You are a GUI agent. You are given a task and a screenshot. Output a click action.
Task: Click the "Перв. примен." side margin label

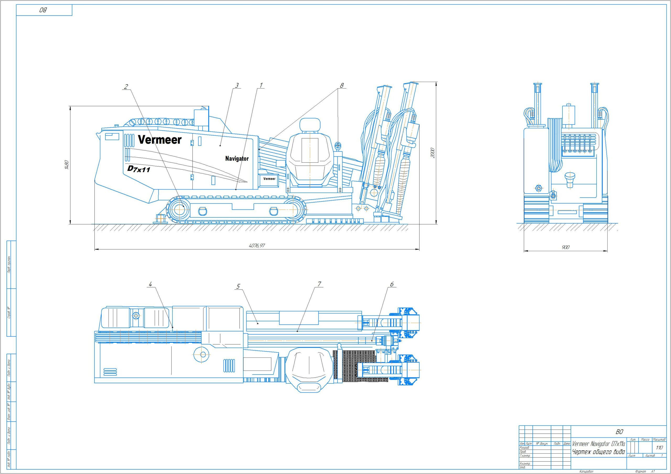coord(9,264)
